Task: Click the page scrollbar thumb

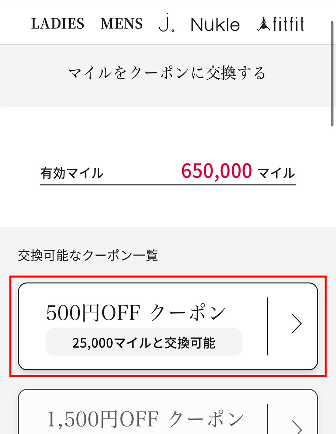Action: click(x=332, y=73)
